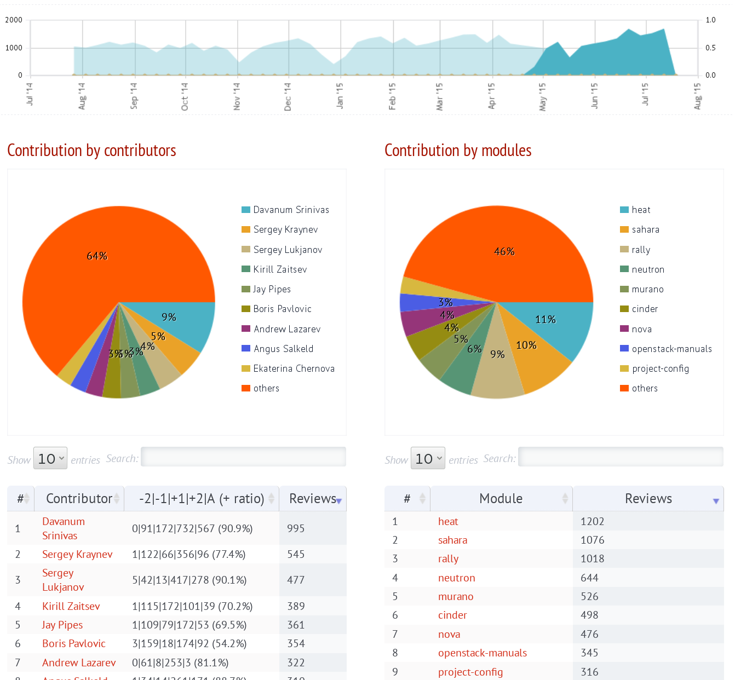Open Sergey Kraynev contributor link

[x=77, y=554]
